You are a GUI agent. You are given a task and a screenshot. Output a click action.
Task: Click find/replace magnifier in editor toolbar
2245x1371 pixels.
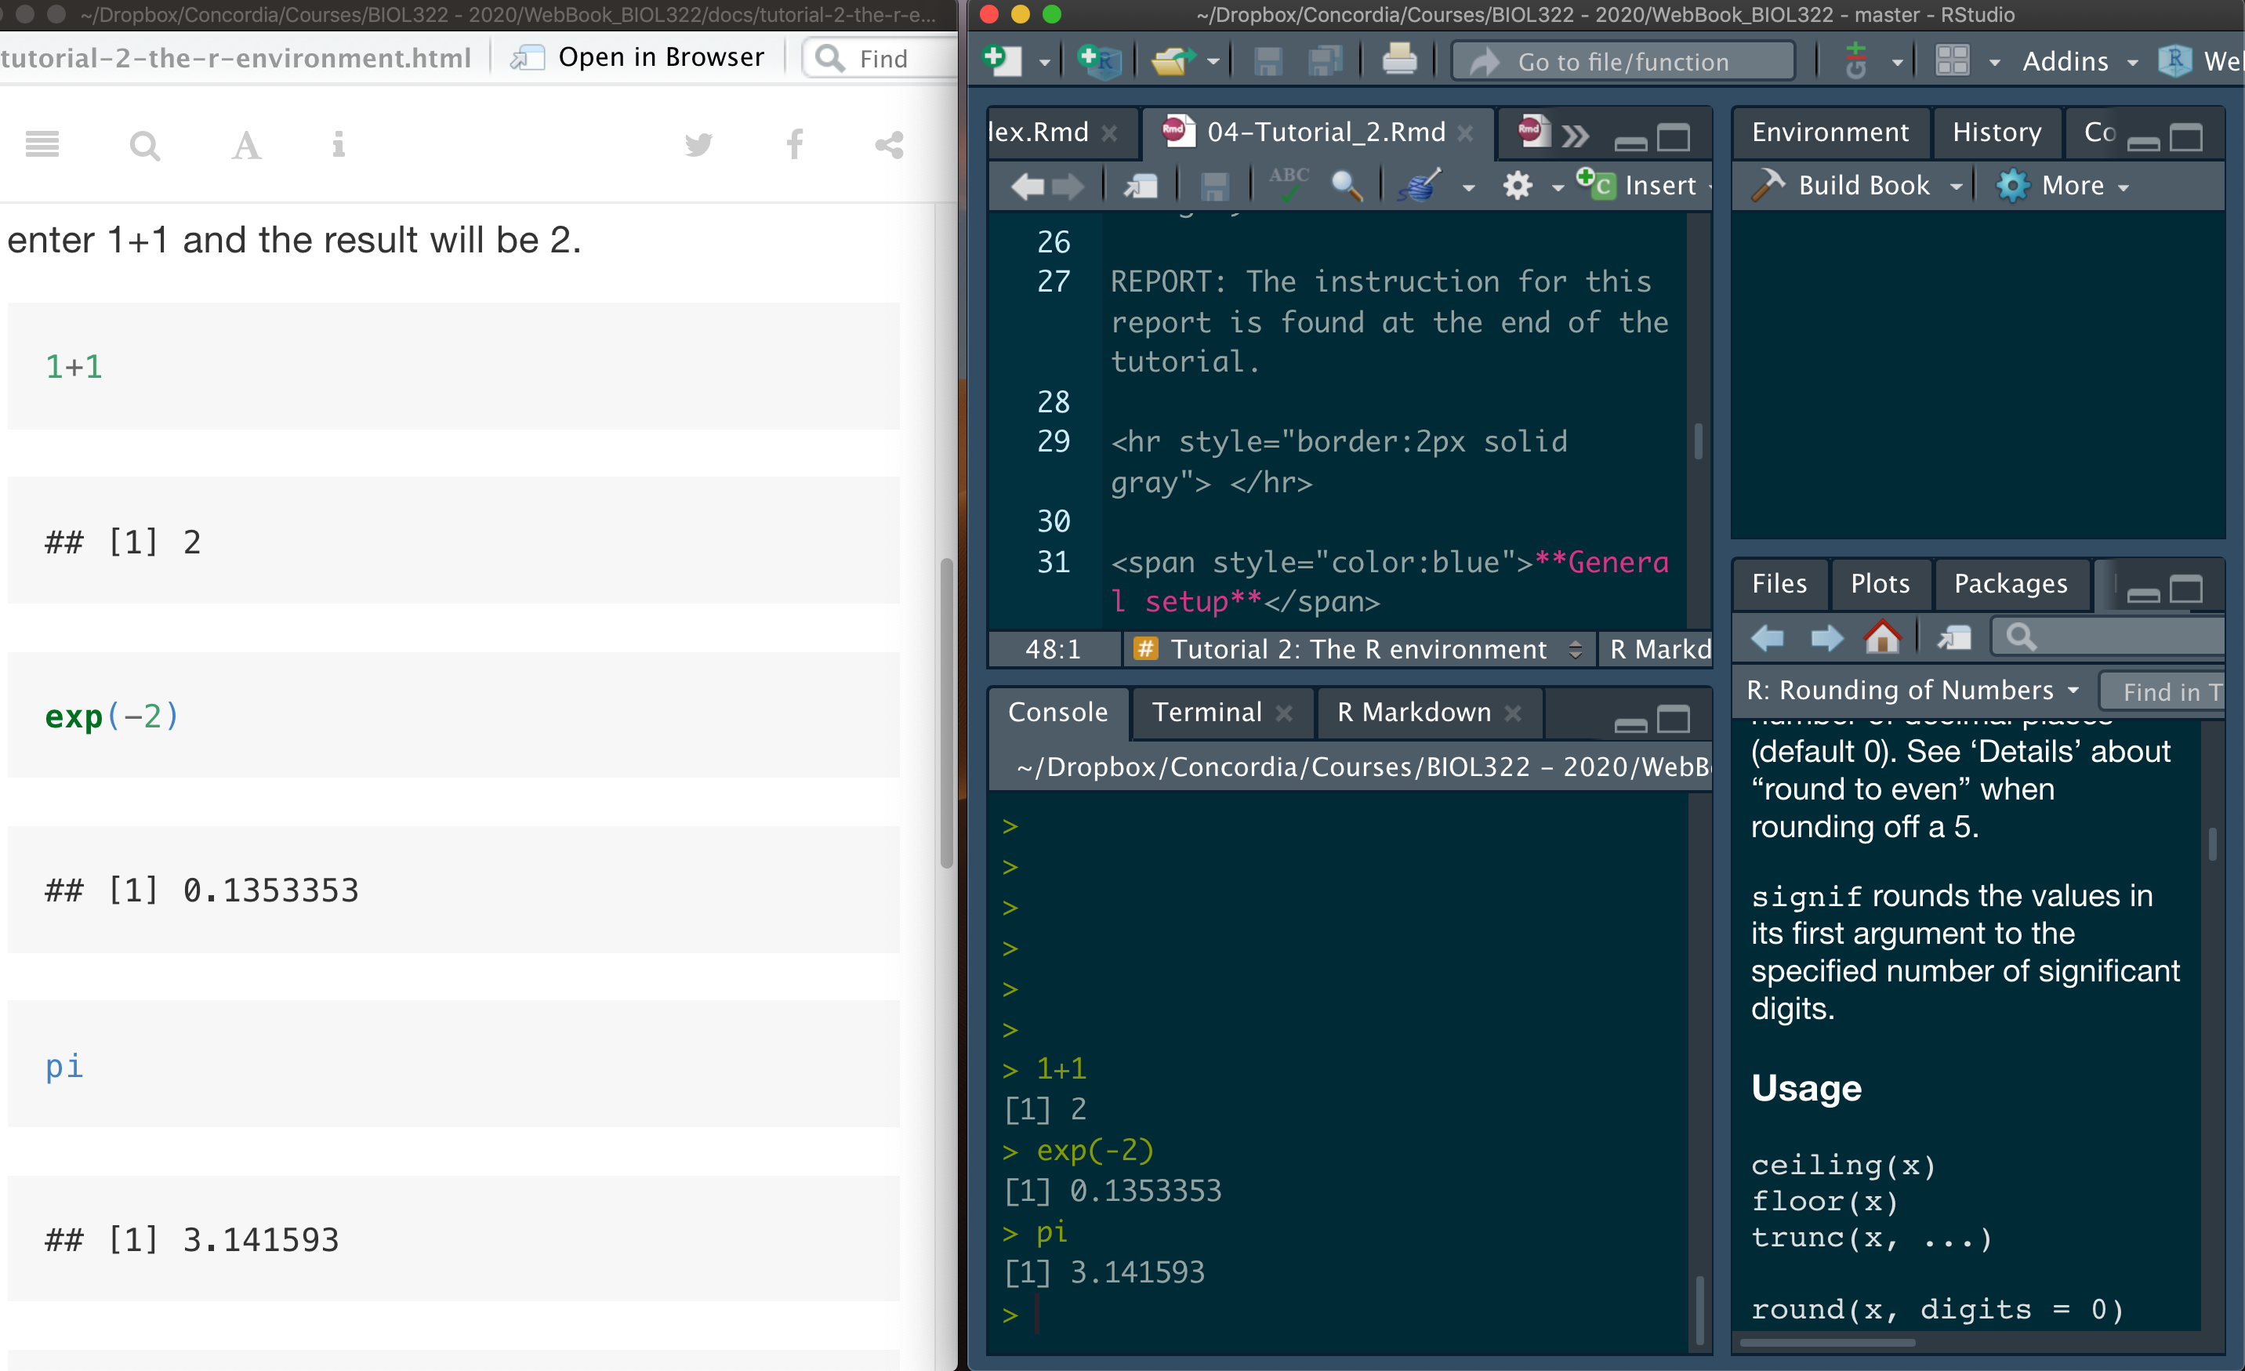(1346, 186)
